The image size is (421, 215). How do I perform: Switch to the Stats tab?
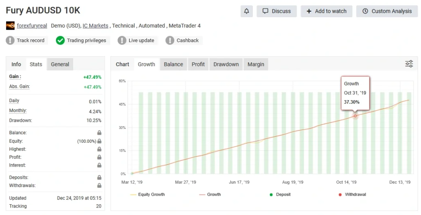(36, 64)
